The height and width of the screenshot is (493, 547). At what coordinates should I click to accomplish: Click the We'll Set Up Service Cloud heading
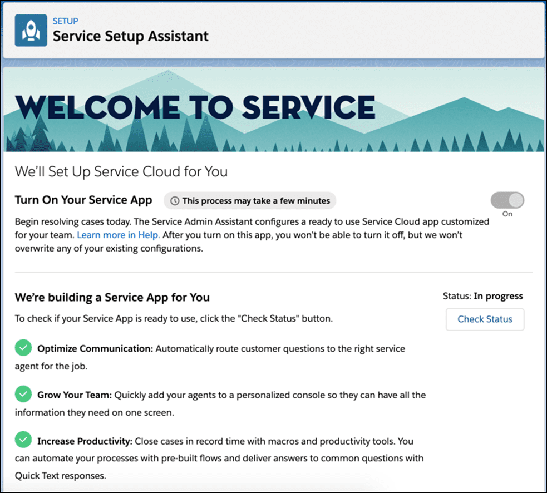tap(121, 171)
